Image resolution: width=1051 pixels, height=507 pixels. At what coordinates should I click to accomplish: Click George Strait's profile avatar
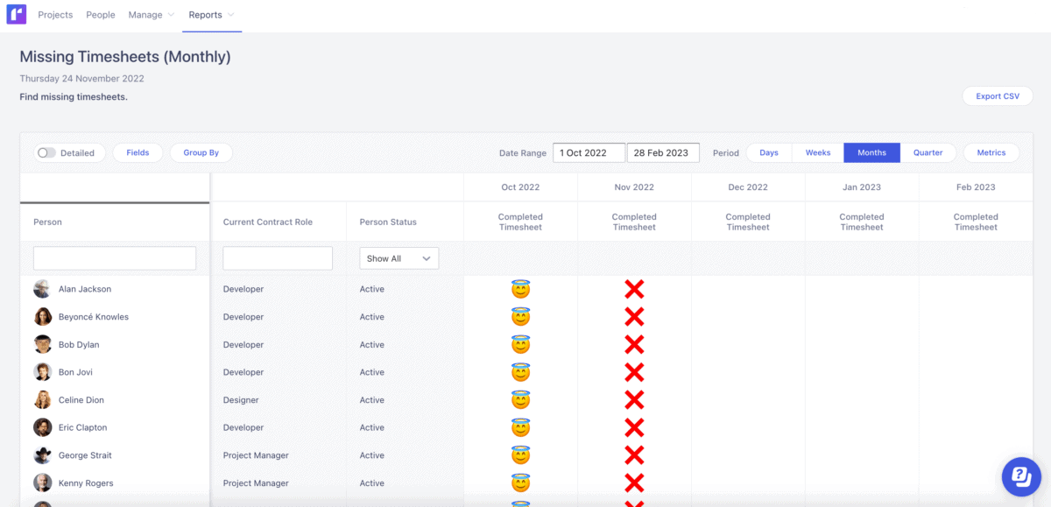42,454
